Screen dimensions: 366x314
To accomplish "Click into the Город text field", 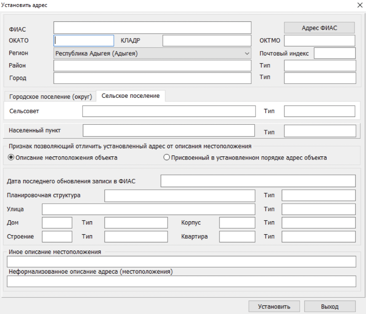I will pos(152,78).
